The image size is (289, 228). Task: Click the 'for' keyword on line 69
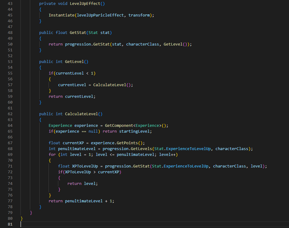[x=52, y=154]
